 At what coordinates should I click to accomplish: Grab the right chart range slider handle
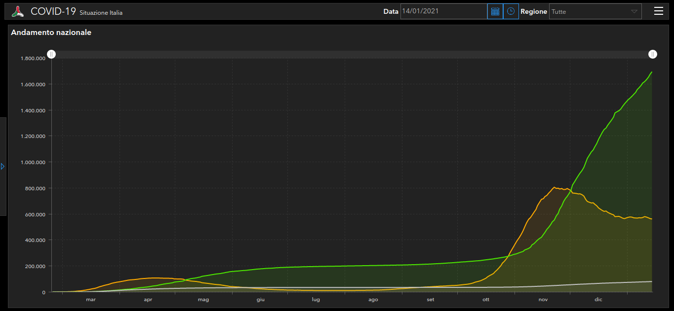[653, 54]
